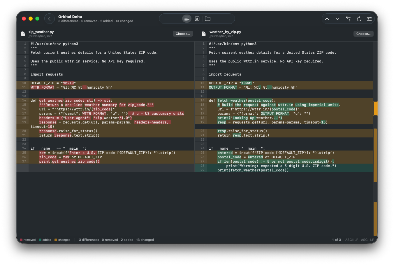Viewport: 394px width, 265px height.
Task: Switch to hex view mode icon
Action: 197,19
